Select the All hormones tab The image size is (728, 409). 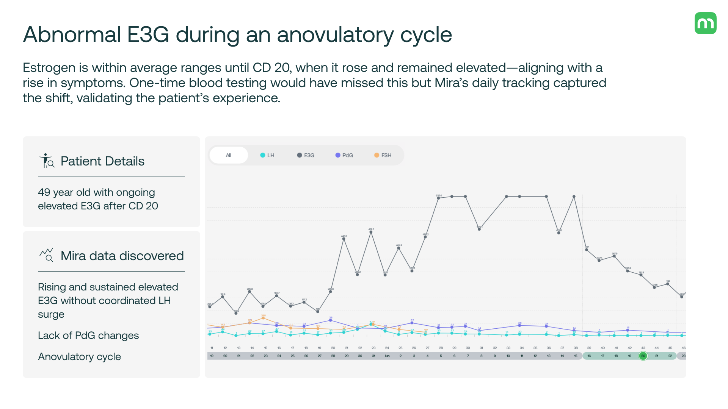click(229, 155)
